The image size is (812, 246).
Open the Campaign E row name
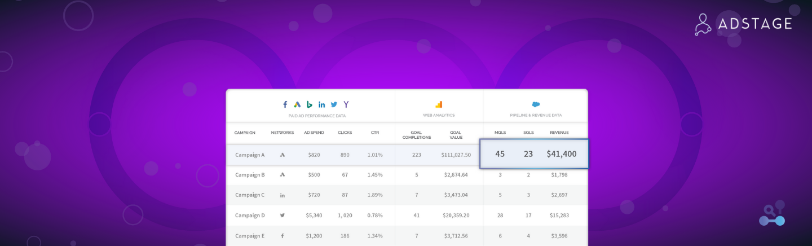click(x=250, y=236)
